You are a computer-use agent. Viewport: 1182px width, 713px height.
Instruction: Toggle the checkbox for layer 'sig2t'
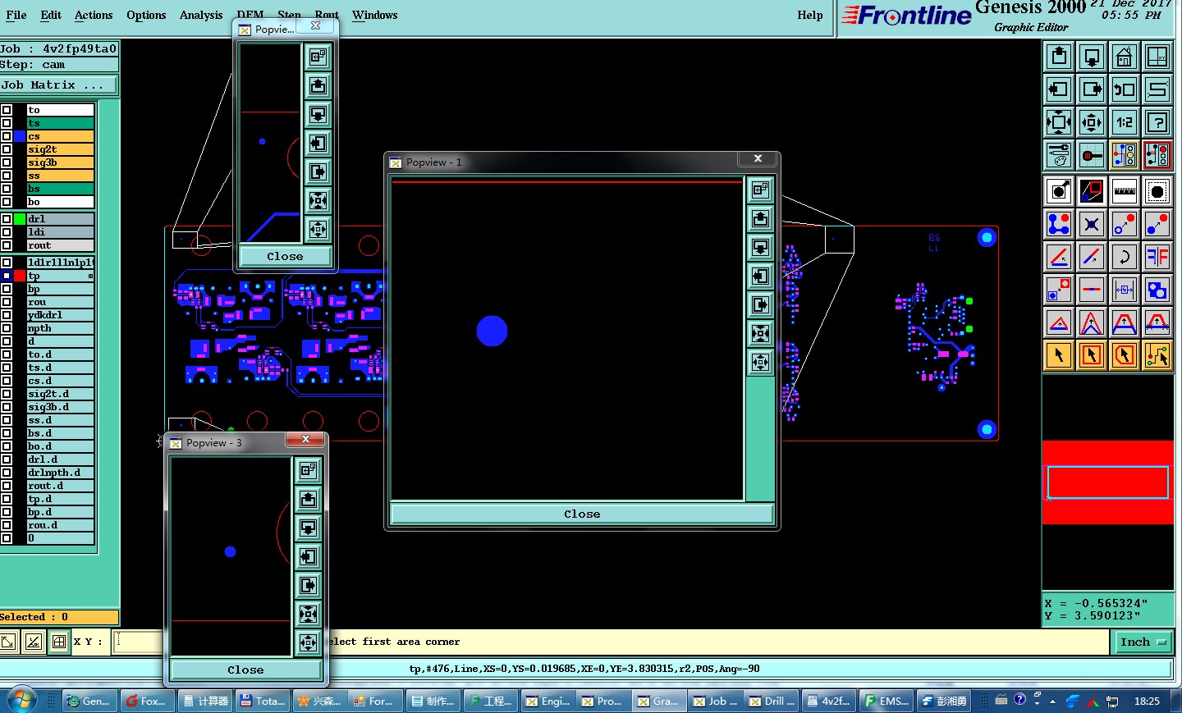tap(7, 149)
